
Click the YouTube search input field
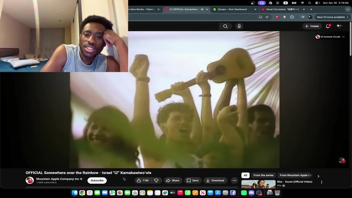[174, 26]
